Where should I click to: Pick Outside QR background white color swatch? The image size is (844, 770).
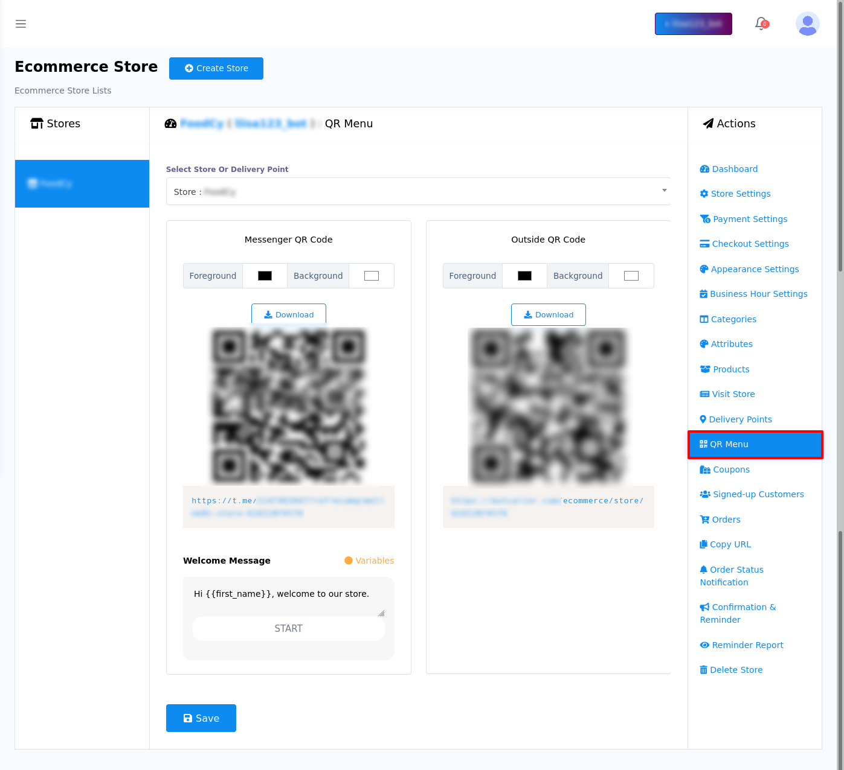[631, 276]
